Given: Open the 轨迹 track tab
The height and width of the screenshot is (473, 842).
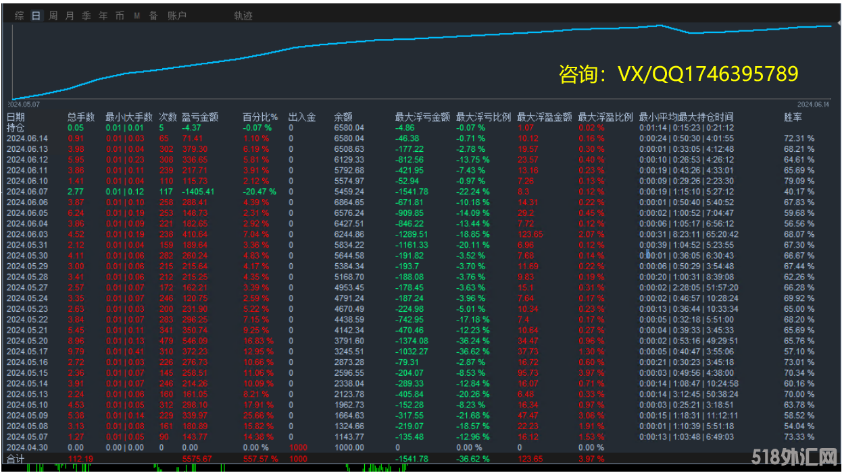Looking at the screenshot, I should pyautogui.click(x=243, y=16).
